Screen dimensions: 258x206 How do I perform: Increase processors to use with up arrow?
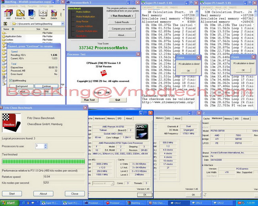tap(46, 145)
